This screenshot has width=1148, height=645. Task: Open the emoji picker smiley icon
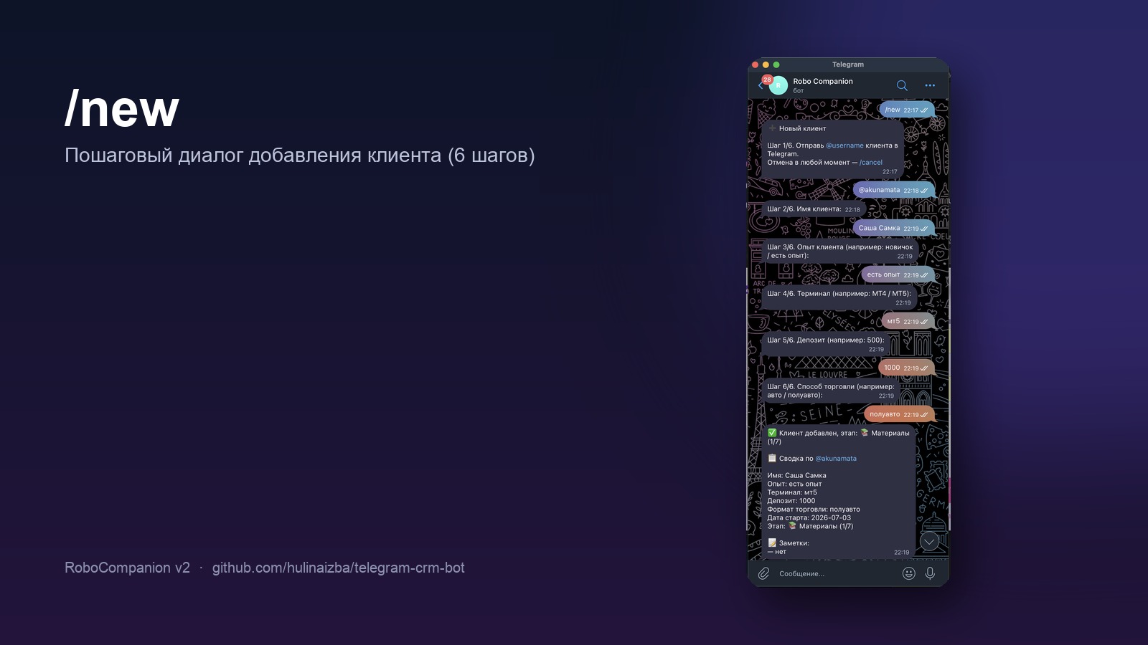[908, 573]
